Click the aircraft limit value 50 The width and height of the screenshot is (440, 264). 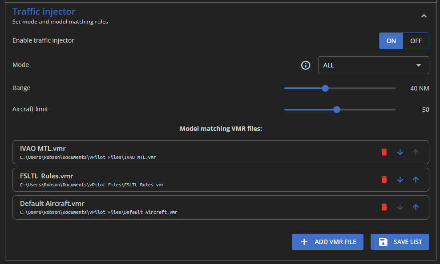click(x=426, y=110)
